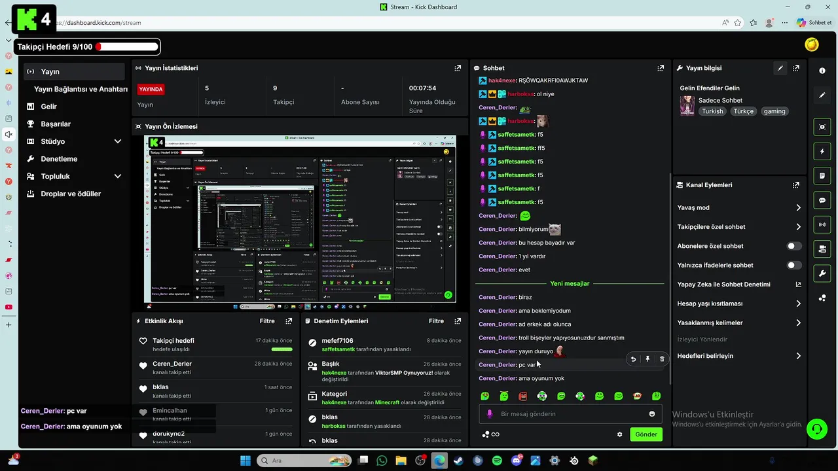This screenshot has height=471, width=838.
Task: Toggle Abonelere özel sohbet switch
Action: (793, 246)
